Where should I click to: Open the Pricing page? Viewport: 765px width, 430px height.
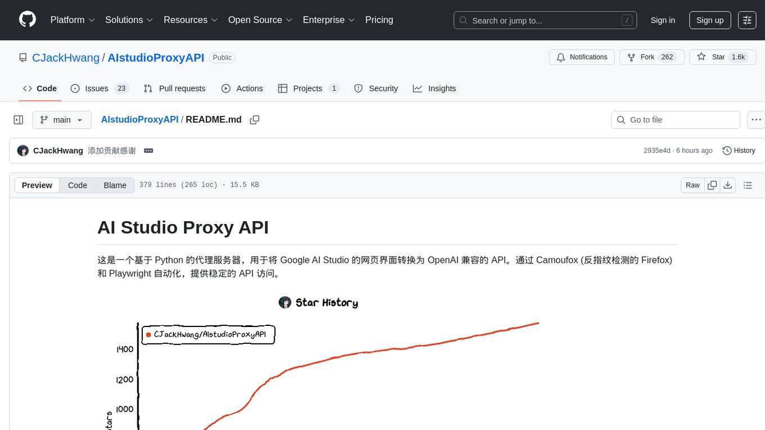tap(379, 20)
